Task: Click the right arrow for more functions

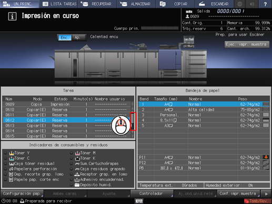Action: (266, 193)
